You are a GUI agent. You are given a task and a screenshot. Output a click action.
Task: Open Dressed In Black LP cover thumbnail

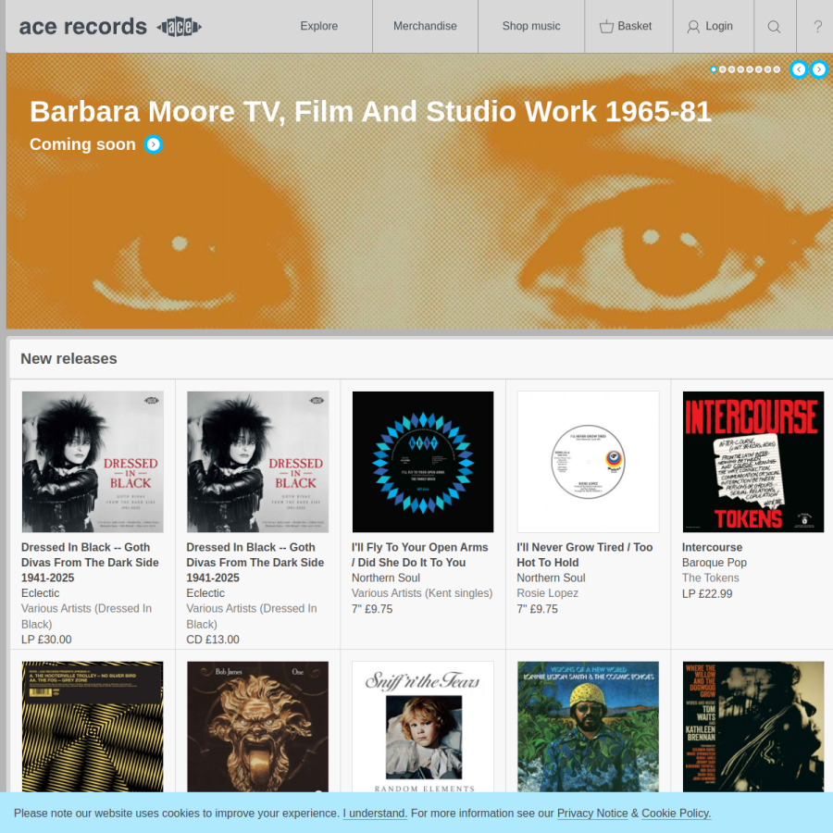tap(93, 462)
